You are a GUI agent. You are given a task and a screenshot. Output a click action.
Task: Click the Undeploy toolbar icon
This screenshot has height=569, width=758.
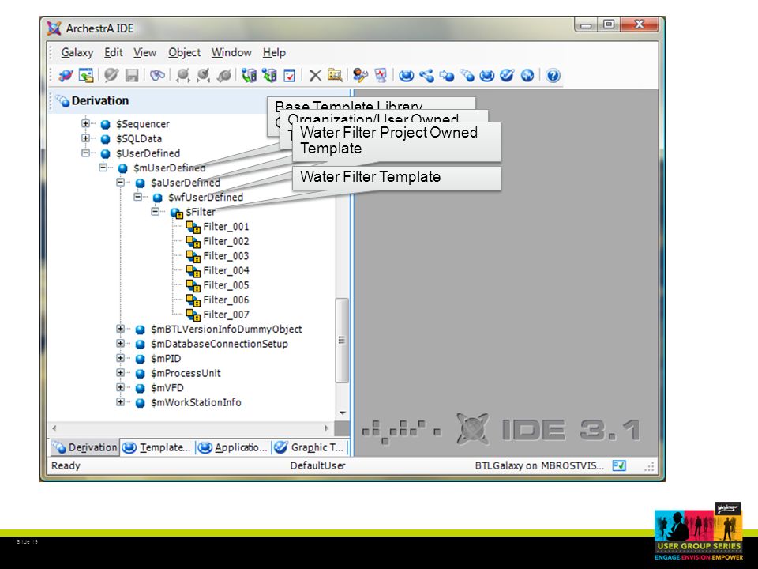point(269,76)
